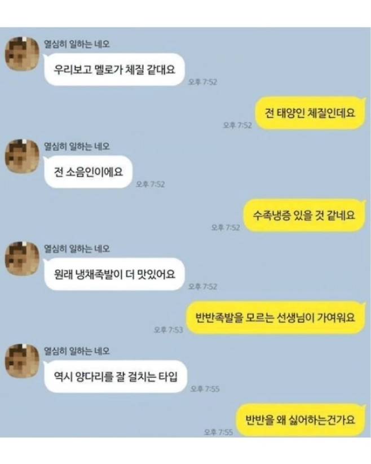Screen dimensions: 371x464
Task: Select bubble '역시 양다리를 잘 걸치는 타입'
Action: point(116,377)
